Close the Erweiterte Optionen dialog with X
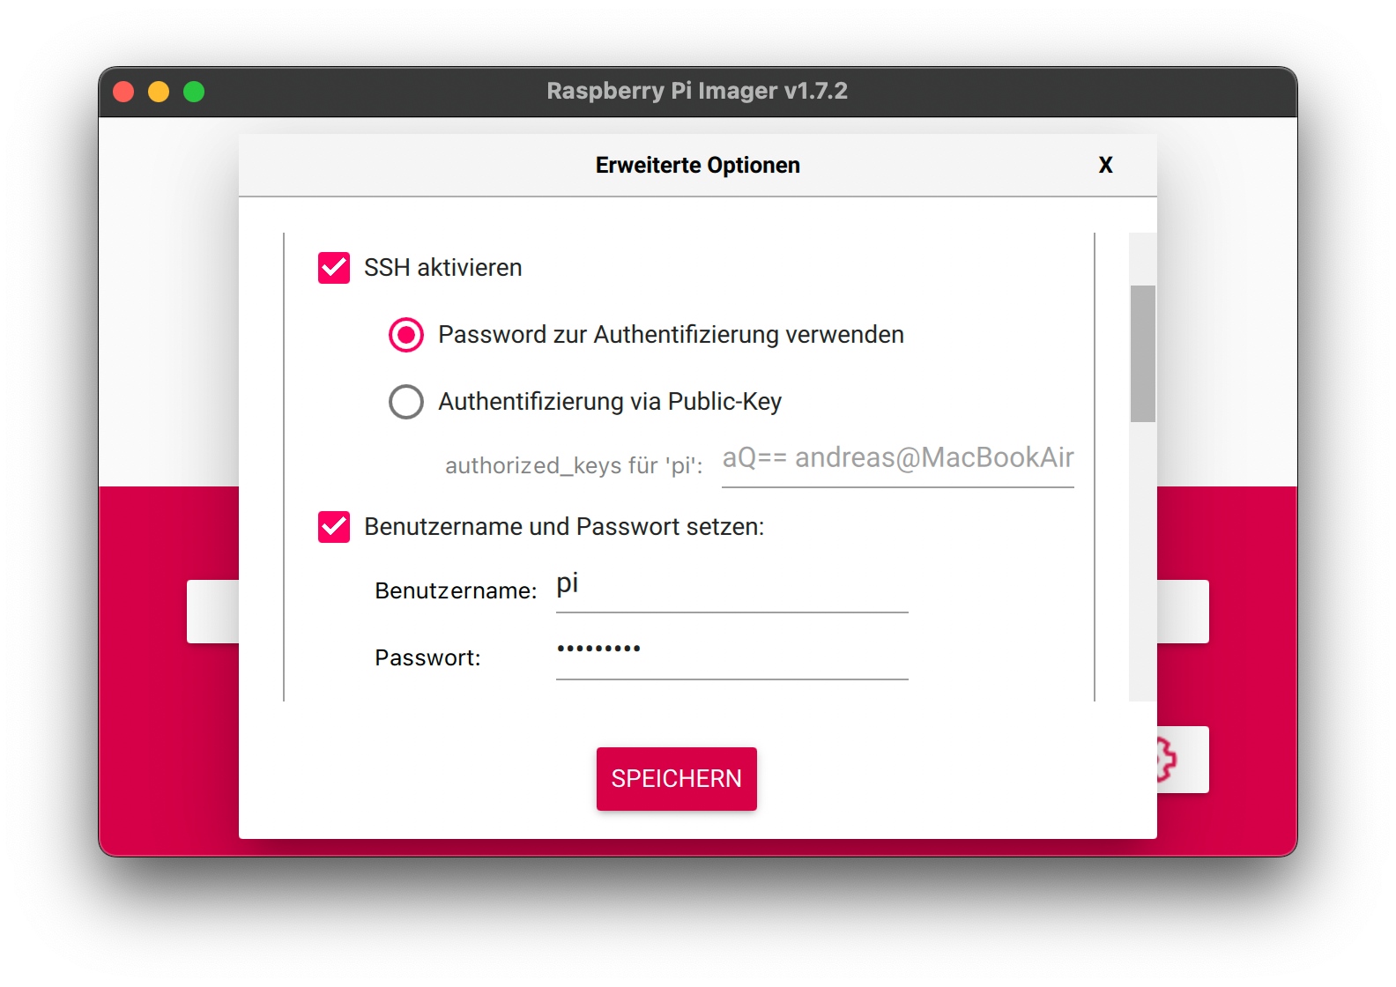 pyautogui.click(x=1105, y=166)
